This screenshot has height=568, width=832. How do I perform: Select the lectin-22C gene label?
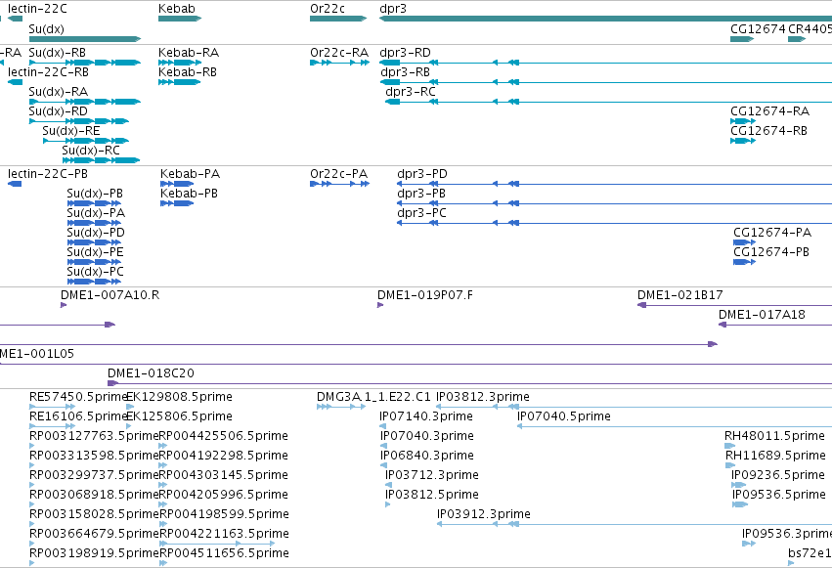(37, 9)
